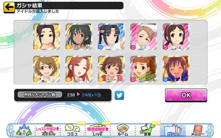Open the コミュ speech bubble icon
The width and height of the screenshot is (221, 138).
(x=72, y=130)
